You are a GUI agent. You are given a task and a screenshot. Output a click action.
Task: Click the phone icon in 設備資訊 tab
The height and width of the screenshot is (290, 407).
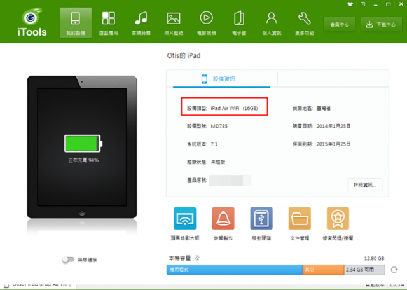pyautogui.click(x=204, y=79)
